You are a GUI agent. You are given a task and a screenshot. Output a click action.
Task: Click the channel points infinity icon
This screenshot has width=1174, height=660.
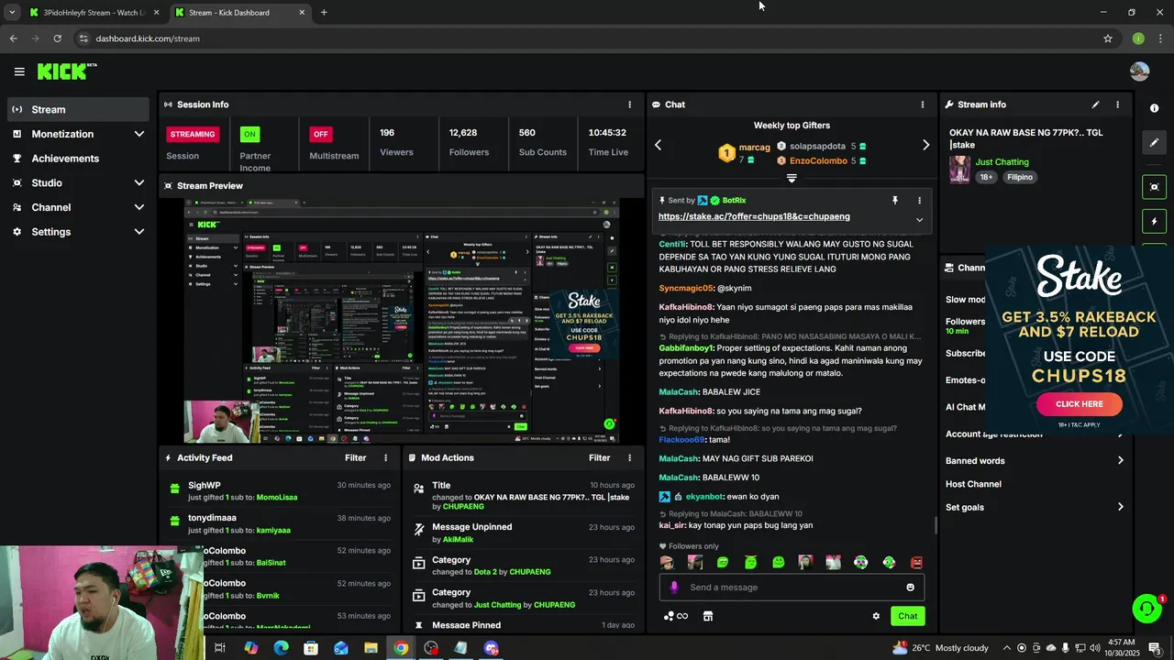676,616
